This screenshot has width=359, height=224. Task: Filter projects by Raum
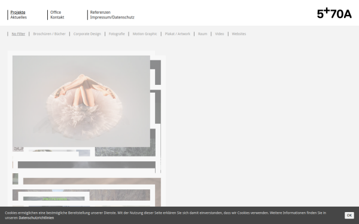tap(202, 34)
